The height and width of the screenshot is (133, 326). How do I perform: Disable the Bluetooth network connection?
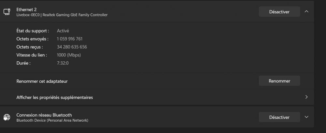click(x=279, y=117)
